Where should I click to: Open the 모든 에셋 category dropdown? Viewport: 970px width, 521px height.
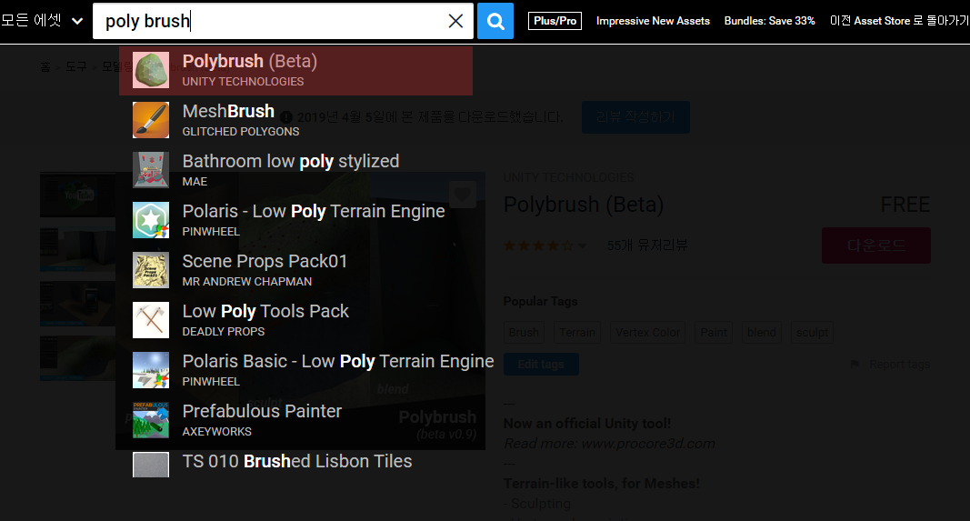42,20
